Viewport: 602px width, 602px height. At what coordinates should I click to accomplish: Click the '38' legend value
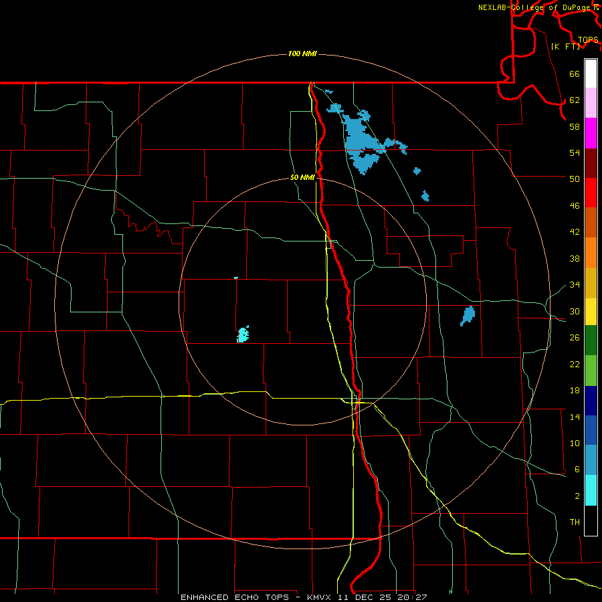click(x=575, y=259)
